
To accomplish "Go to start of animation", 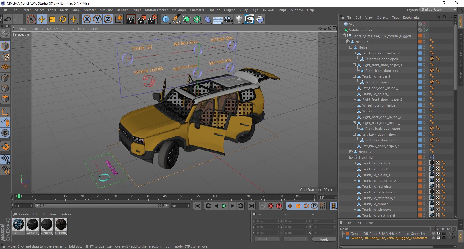I will click(197, 206).
